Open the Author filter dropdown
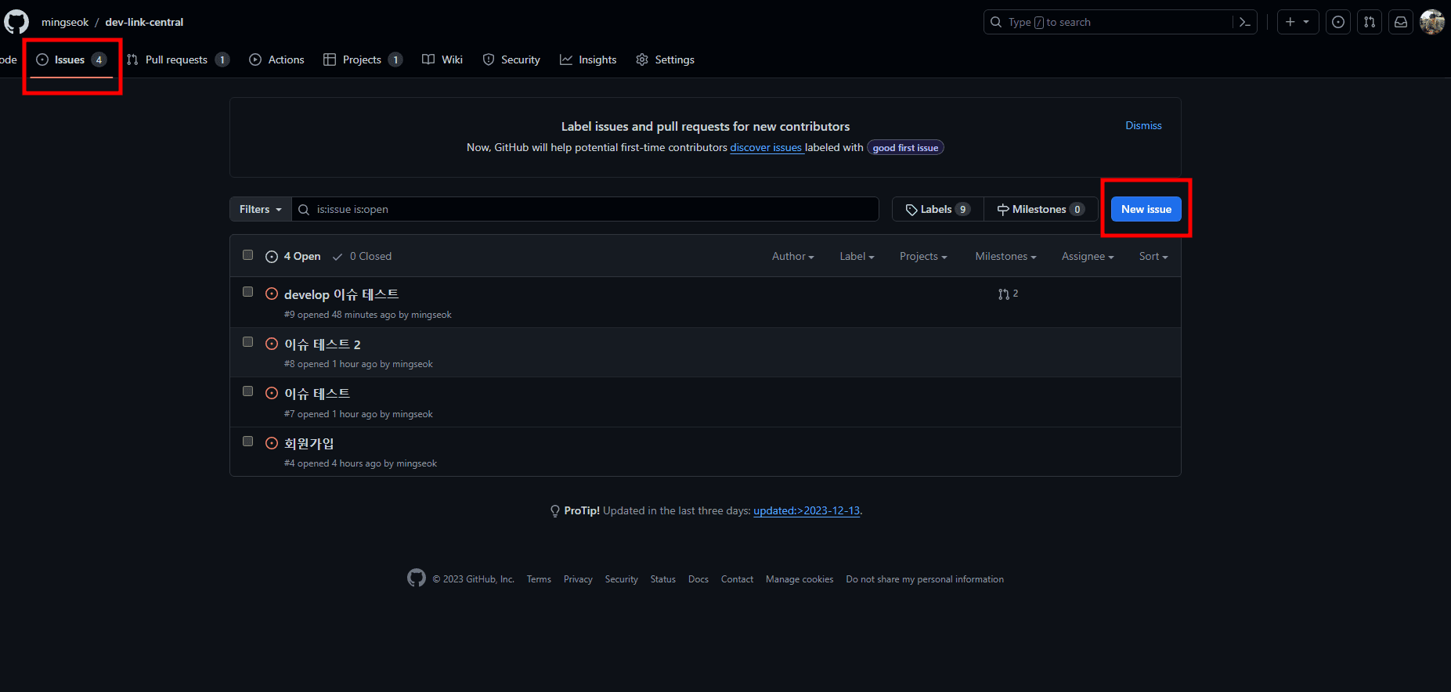1451x692 pixels. pos(792,257)
